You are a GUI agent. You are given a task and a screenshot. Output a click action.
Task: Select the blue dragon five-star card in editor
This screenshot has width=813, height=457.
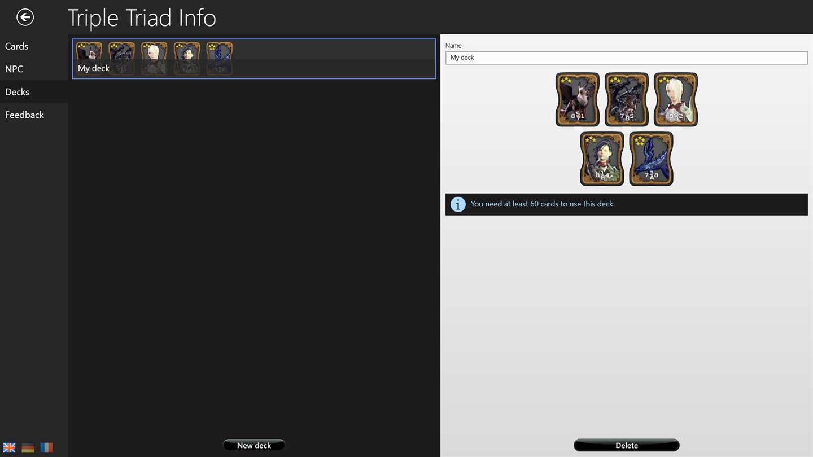tap(651, 159)
